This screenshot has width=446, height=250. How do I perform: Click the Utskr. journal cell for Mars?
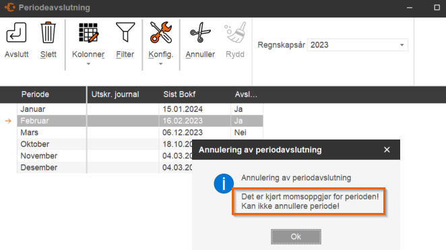pos(123,133)
